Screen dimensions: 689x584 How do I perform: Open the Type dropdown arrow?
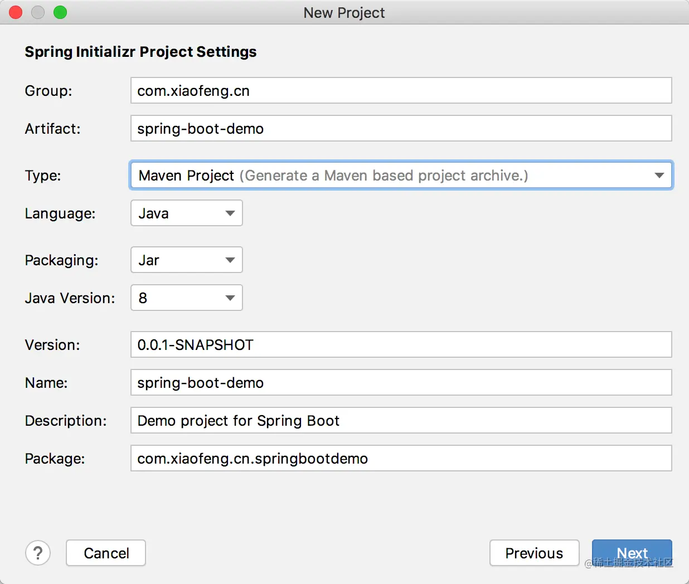tap(659, 176)
